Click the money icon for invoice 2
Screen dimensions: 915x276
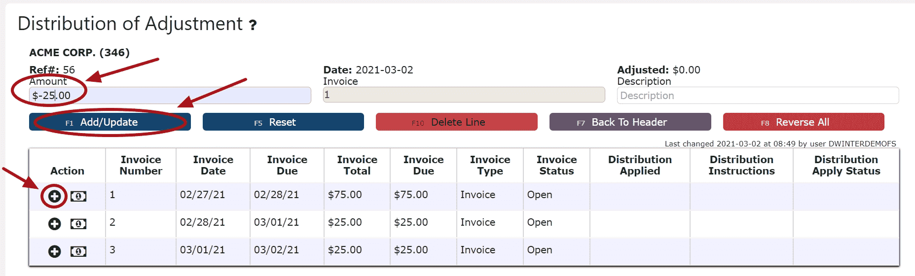(78, 224)
